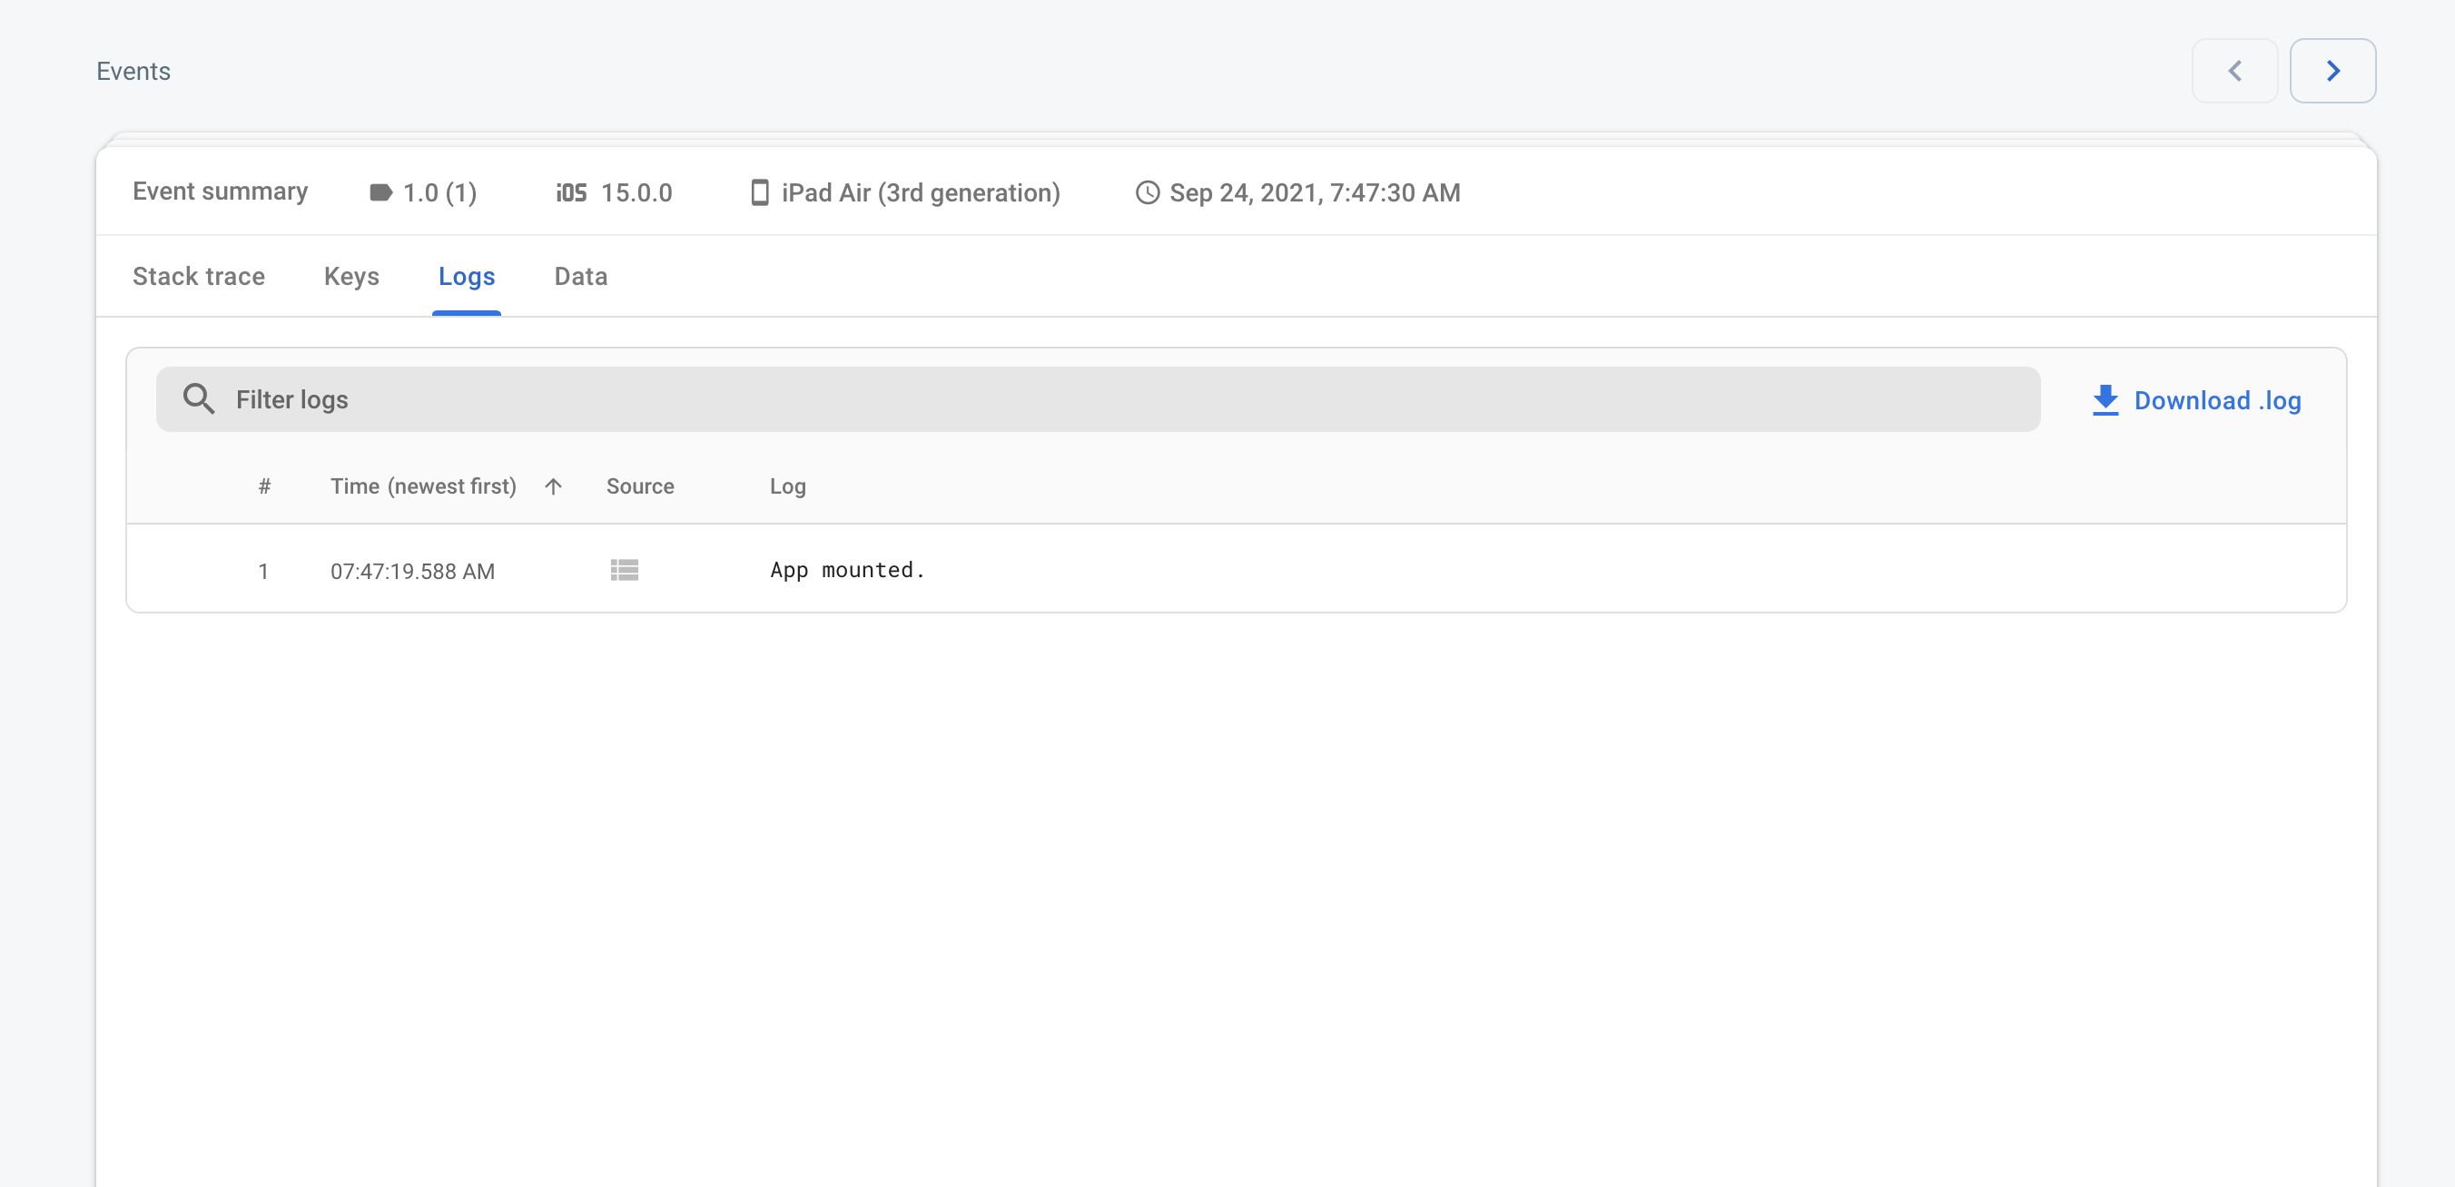The width and height of the screenshot is (2455, 1187).
Task: Select the Logs tab
Action: pos(466,276)
